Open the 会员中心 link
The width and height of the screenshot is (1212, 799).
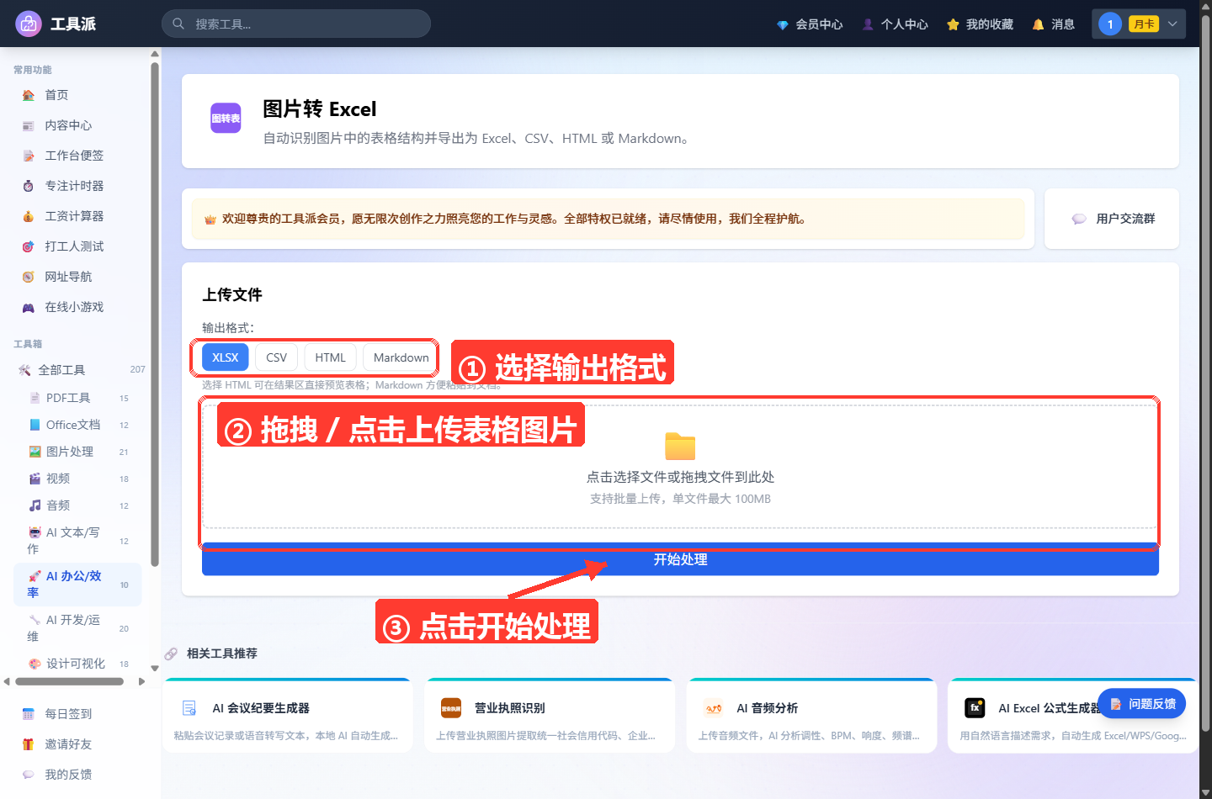pyautogui.click(x=810, y=24)
